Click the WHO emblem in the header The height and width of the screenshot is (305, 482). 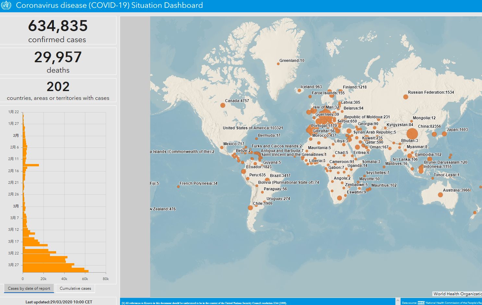pyautogui.click(x=6, y=6)
